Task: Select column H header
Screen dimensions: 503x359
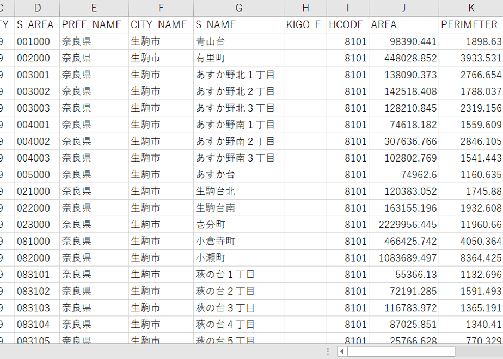Action: point(305,8)
